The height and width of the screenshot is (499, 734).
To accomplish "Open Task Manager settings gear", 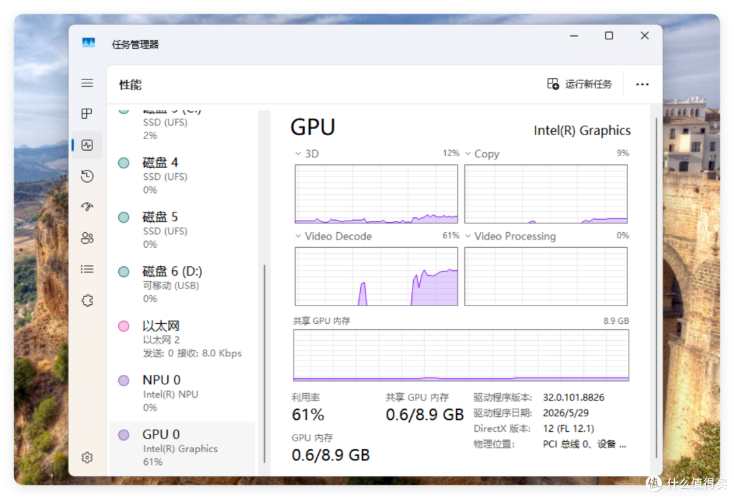I will tap(87, 458).
